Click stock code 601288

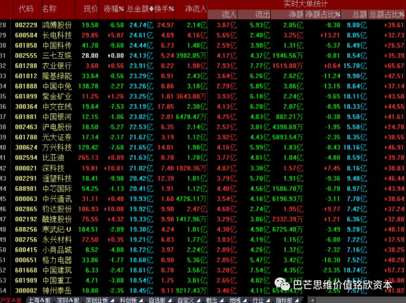pyautogui.click(x=26, y=66)
